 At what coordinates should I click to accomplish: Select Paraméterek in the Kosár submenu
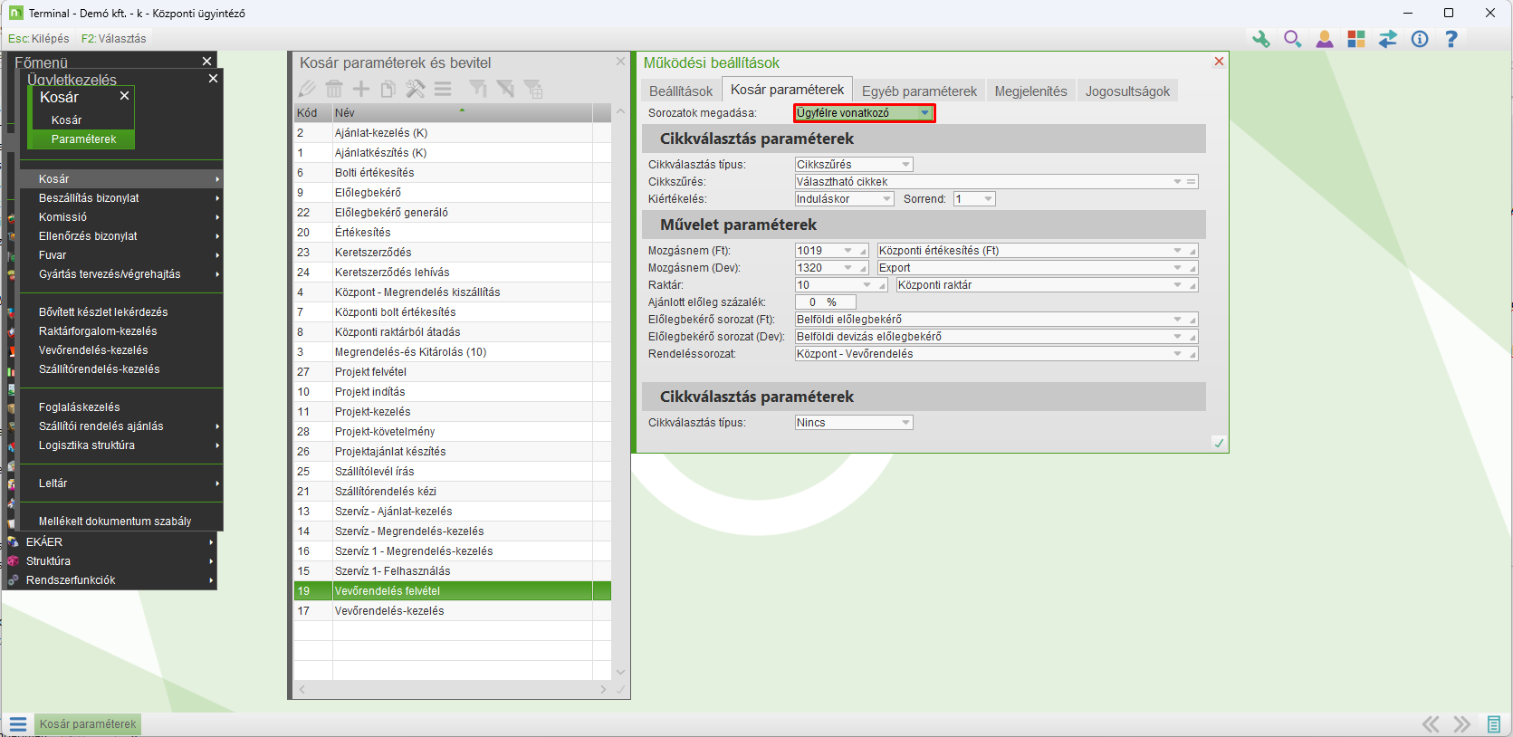[83, 139]
